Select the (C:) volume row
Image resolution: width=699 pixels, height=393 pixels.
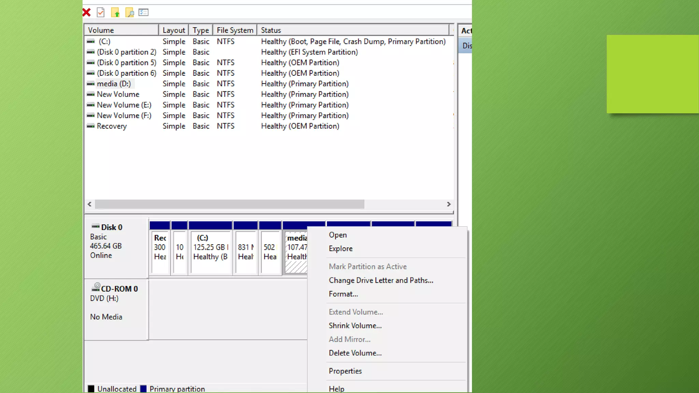[269, 41]
